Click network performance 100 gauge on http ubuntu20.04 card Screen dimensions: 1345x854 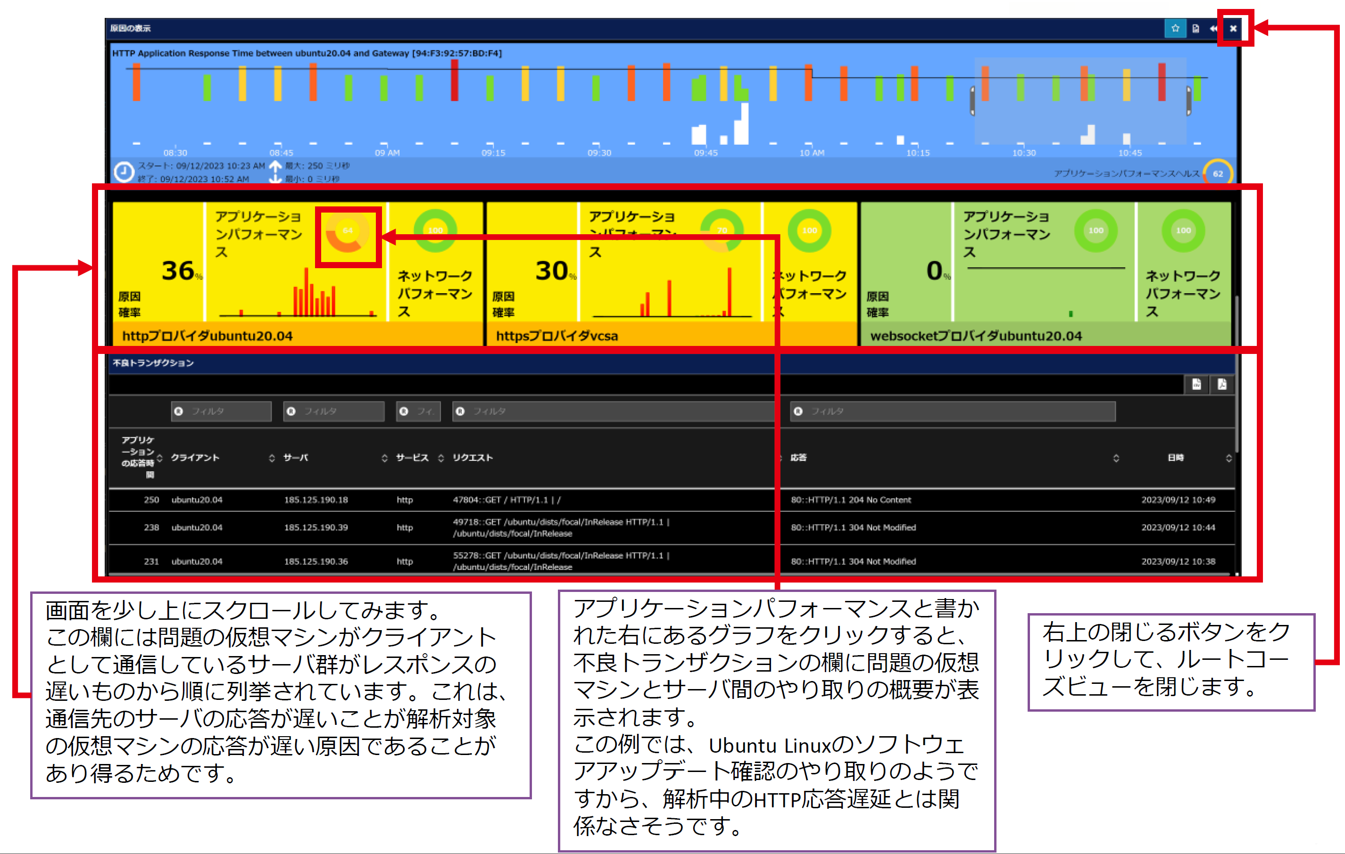[435, 230]
